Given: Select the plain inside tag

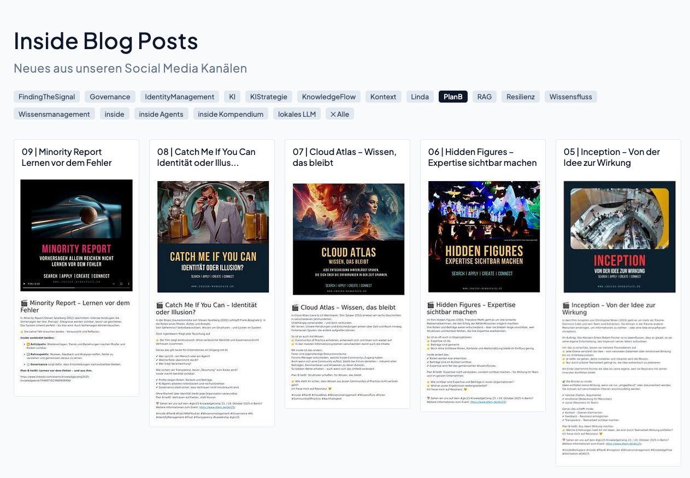Looking at the screenshot, I should tap(115, 114).
